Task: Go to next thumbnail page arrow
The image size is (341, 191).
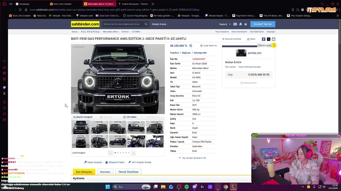Action: (133, 153)
